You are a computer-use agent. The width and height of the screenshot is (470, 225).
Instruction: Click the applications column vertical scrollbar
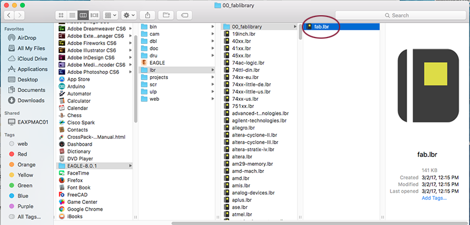[x=136, y=79]
